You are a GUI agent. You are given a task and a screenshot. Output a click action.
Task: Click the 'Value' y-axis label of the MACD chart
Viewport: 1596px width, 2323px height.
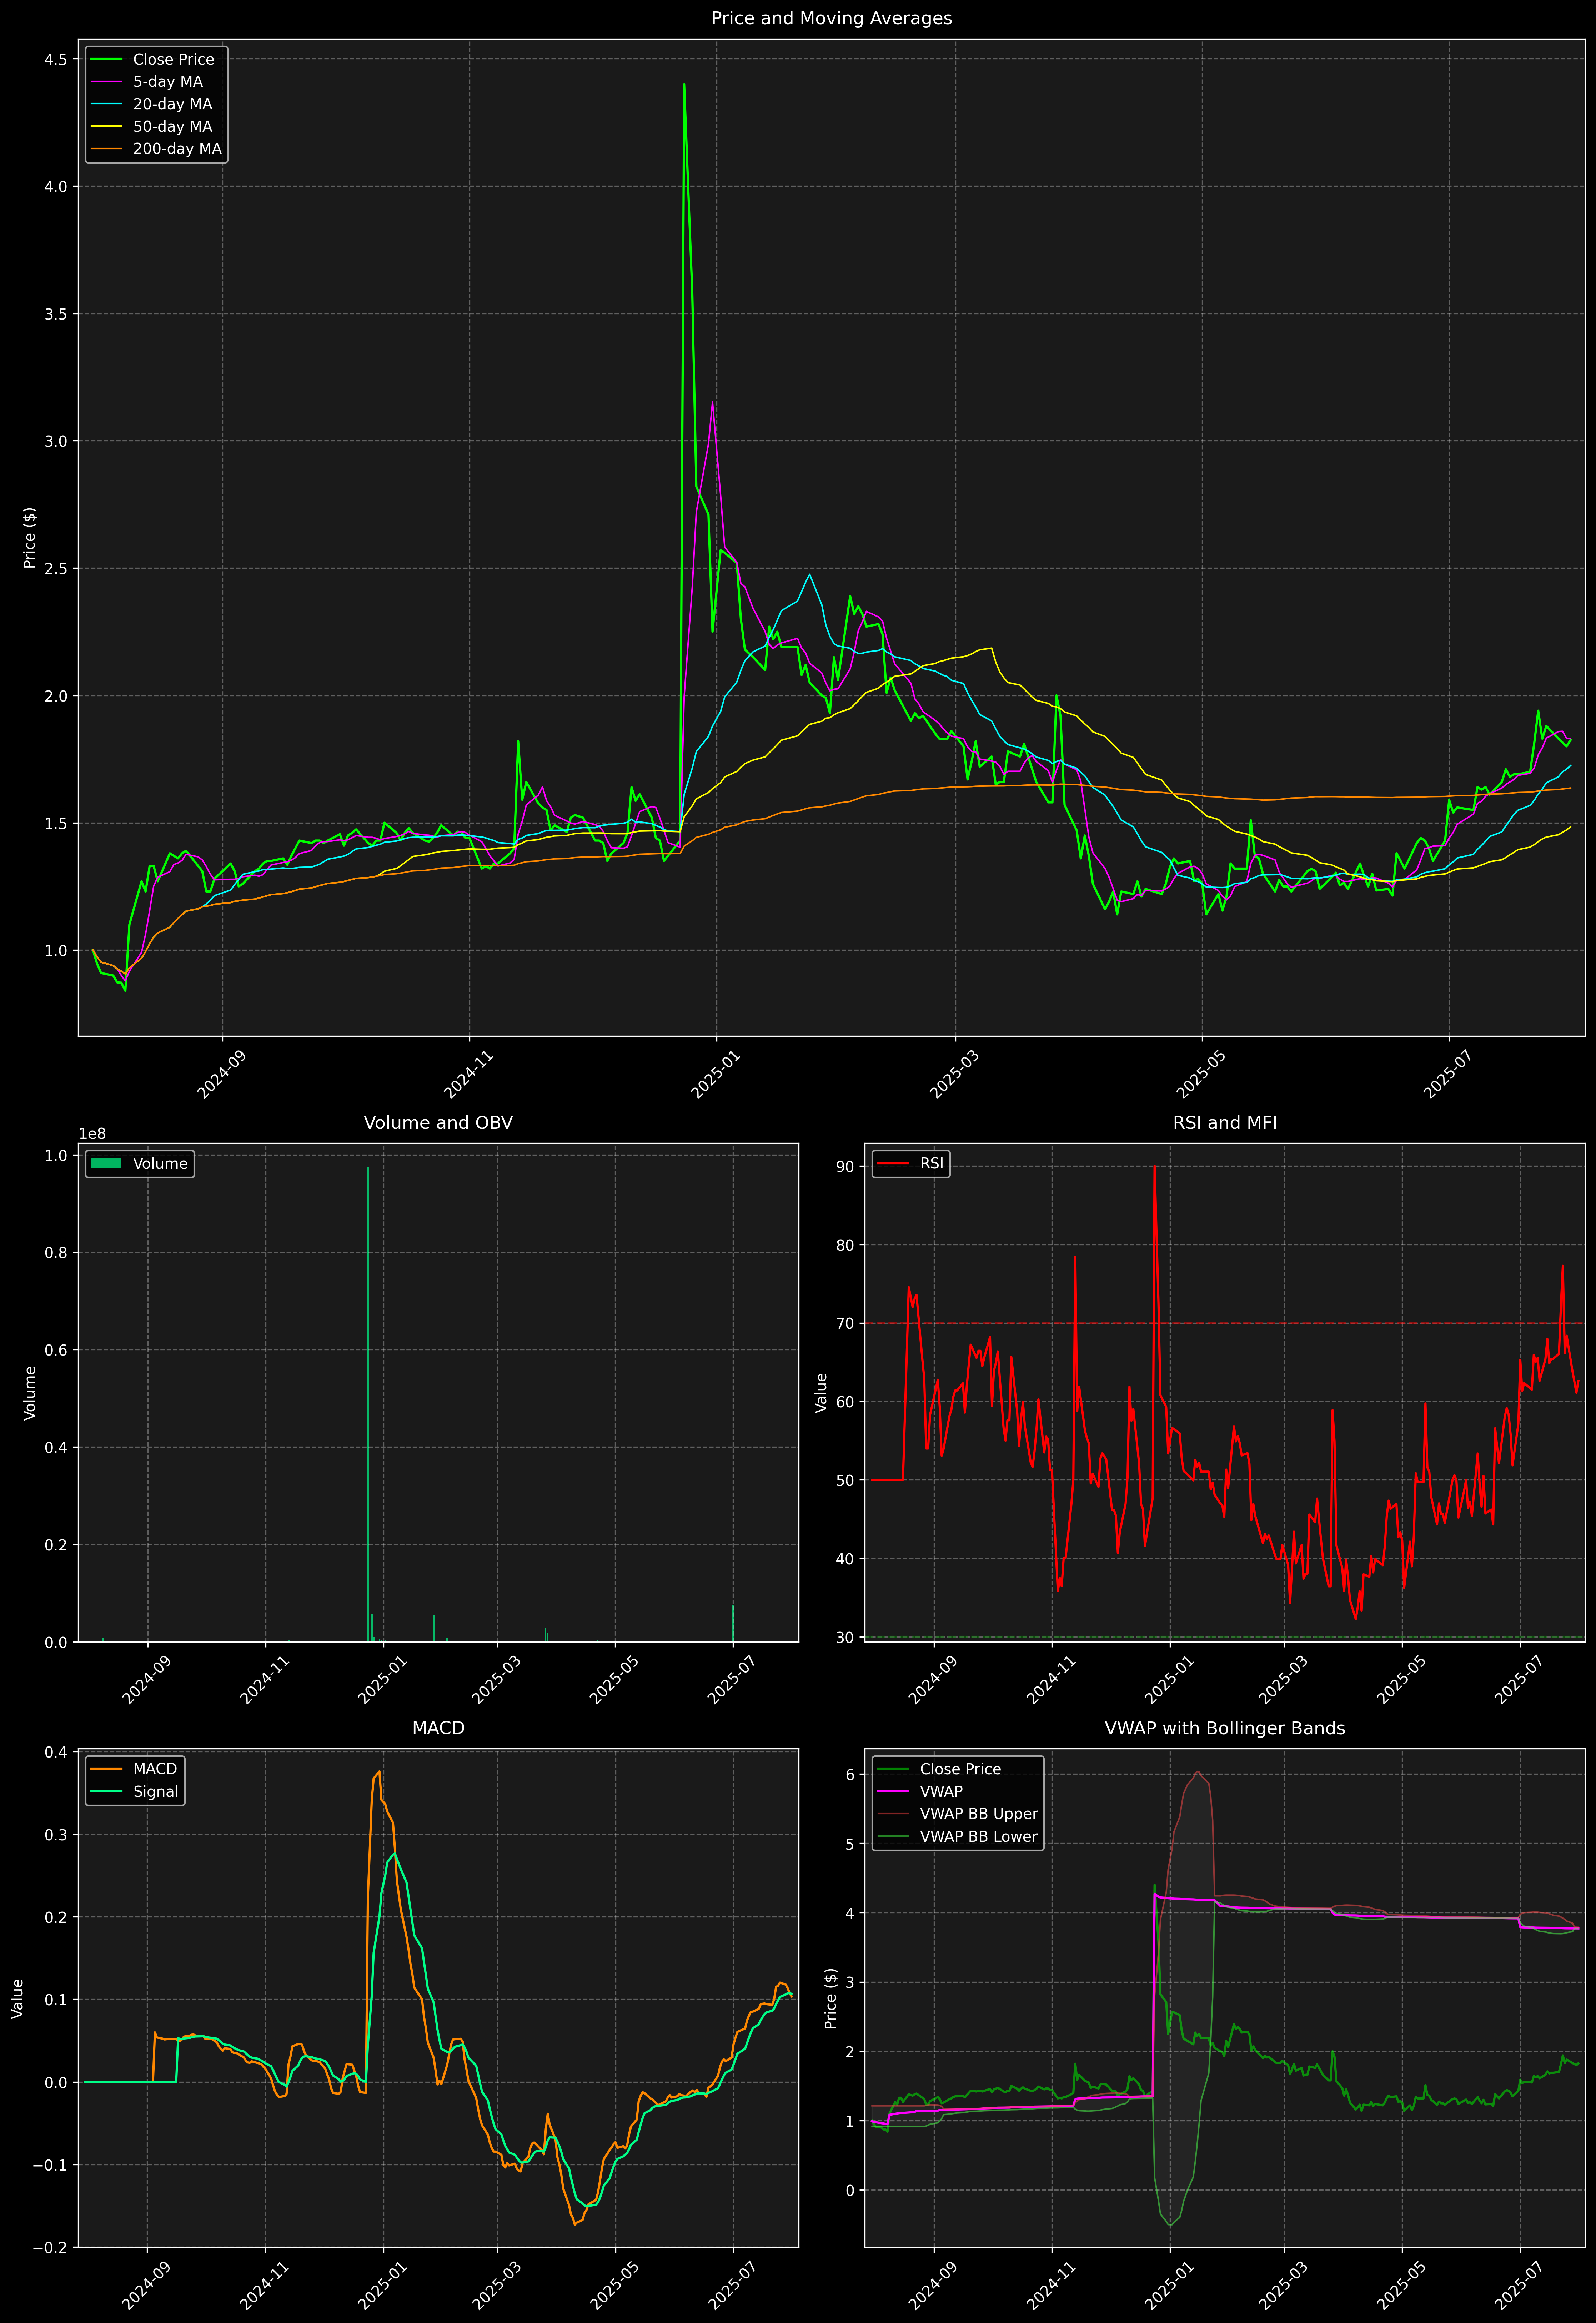click(17, 1998)
